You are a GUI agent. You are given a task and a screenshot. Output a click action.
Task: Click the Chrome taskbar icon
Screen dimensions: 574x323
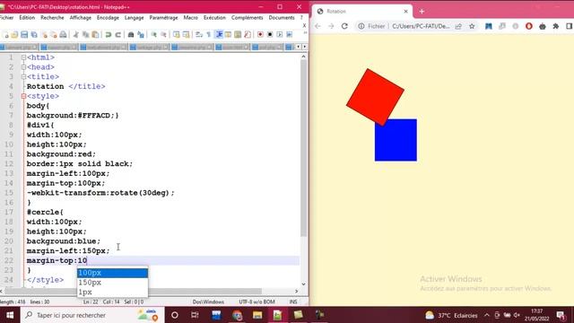(237, 315)
